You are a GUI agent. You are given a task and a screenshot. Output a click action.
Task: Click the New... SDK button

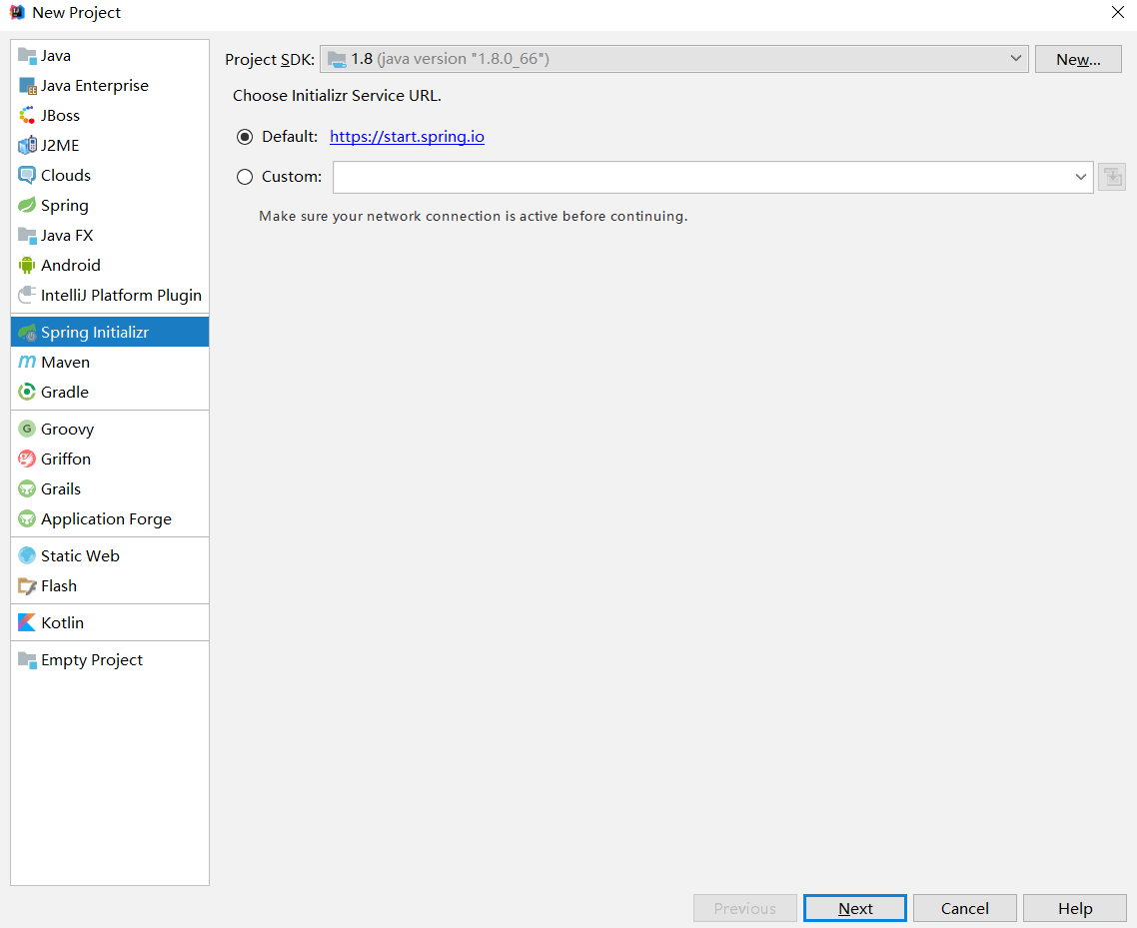1077,59
